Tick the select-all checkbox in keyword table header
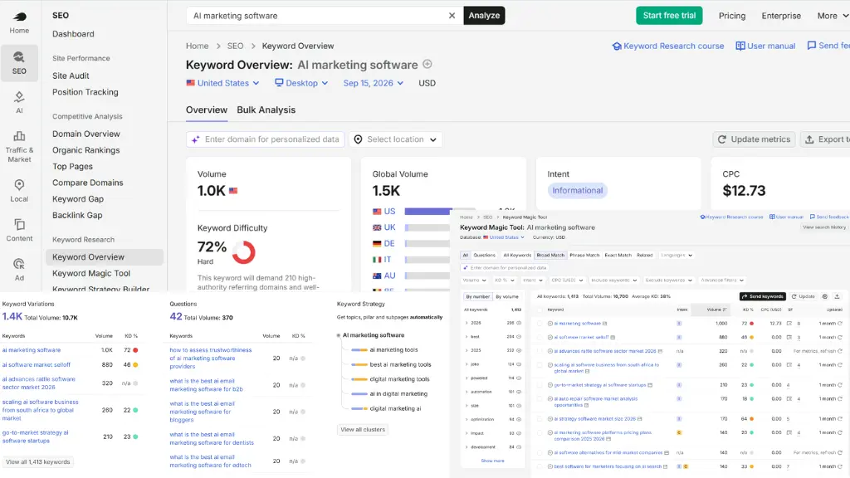 [x=540, y=310]
